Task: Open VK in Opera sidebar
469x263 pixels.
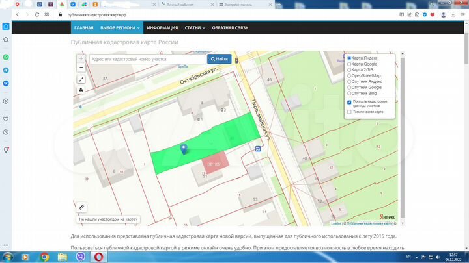Action: coord(6,83)
